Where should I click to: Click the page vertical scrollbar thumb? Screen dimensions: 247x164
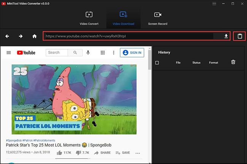tap(149, 60)
